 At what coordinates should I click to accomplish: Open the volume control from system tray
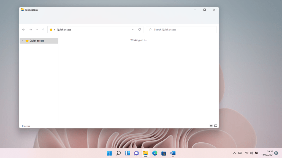(x=251, y=153)
